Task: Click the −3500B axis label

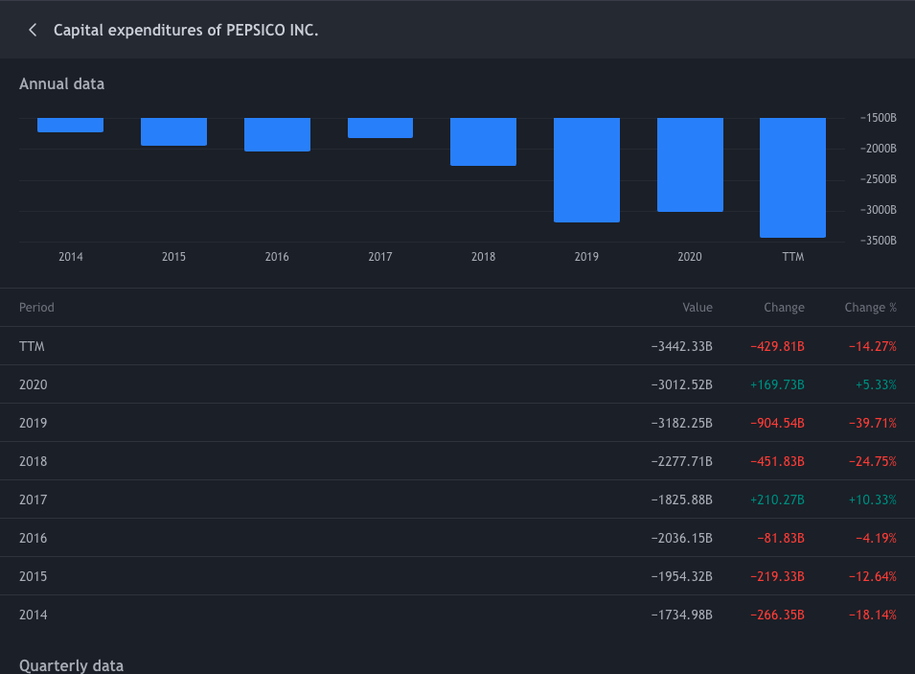Action: click(x=879, y=241)
